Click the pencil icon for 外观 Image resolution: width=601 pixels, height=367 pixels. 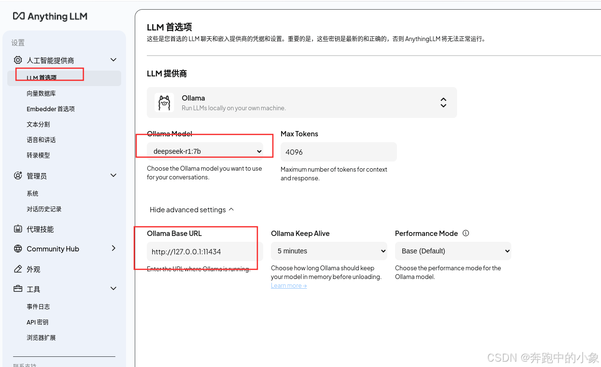click(x=18, y=269)
